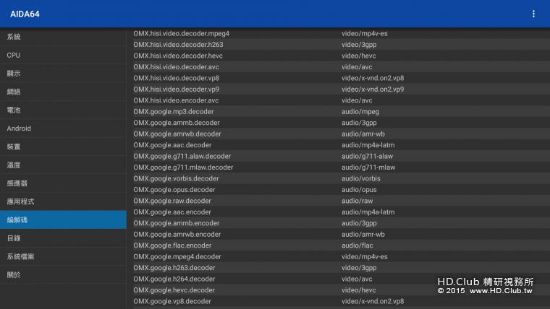The image size is (550, 309).
Task: Select OMX.hisi.video.decoder.h263 entry
Action: coord(342,45)
